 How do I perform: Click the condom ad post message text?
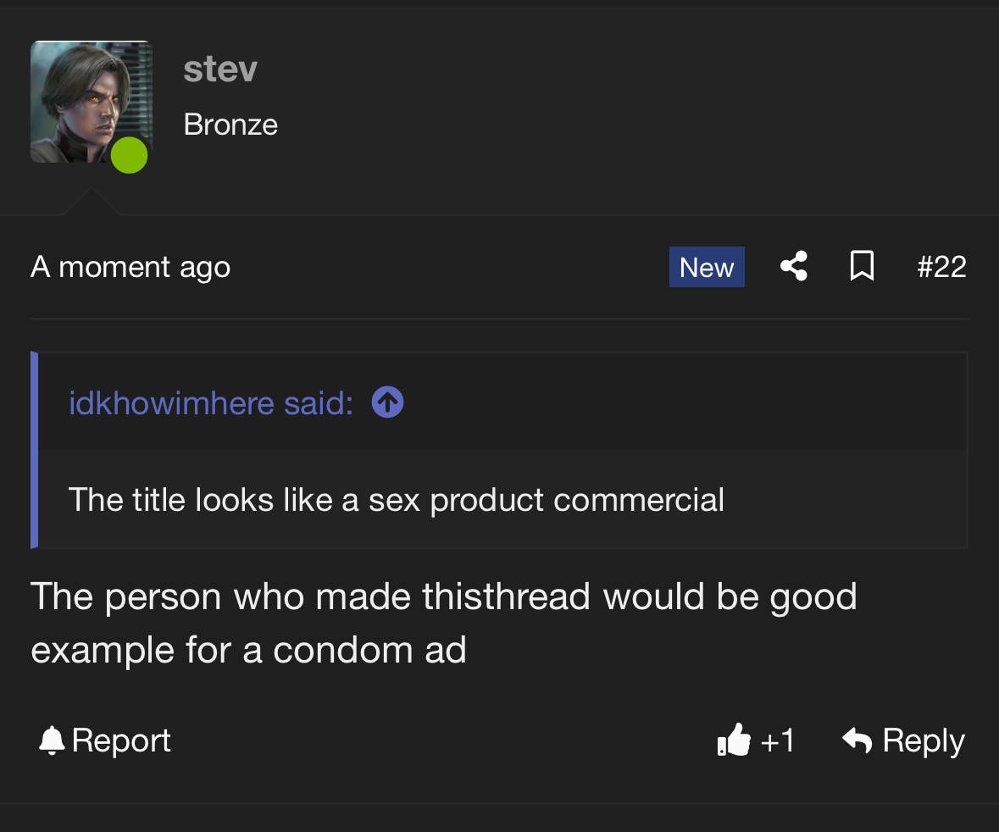(x=443, y=623)
